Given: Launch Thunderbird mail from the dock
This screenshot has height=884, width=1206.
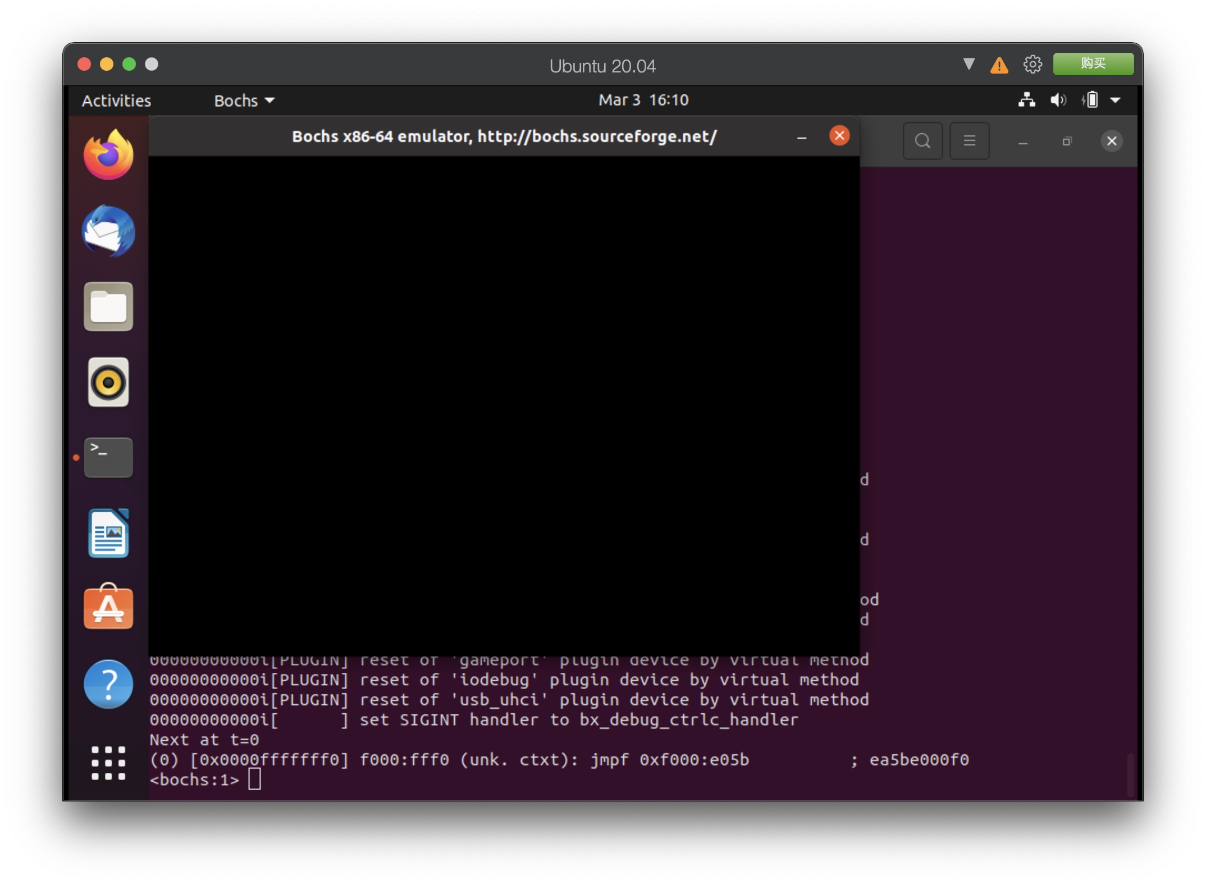Looking at the screenshot, I should coord(108,231).
